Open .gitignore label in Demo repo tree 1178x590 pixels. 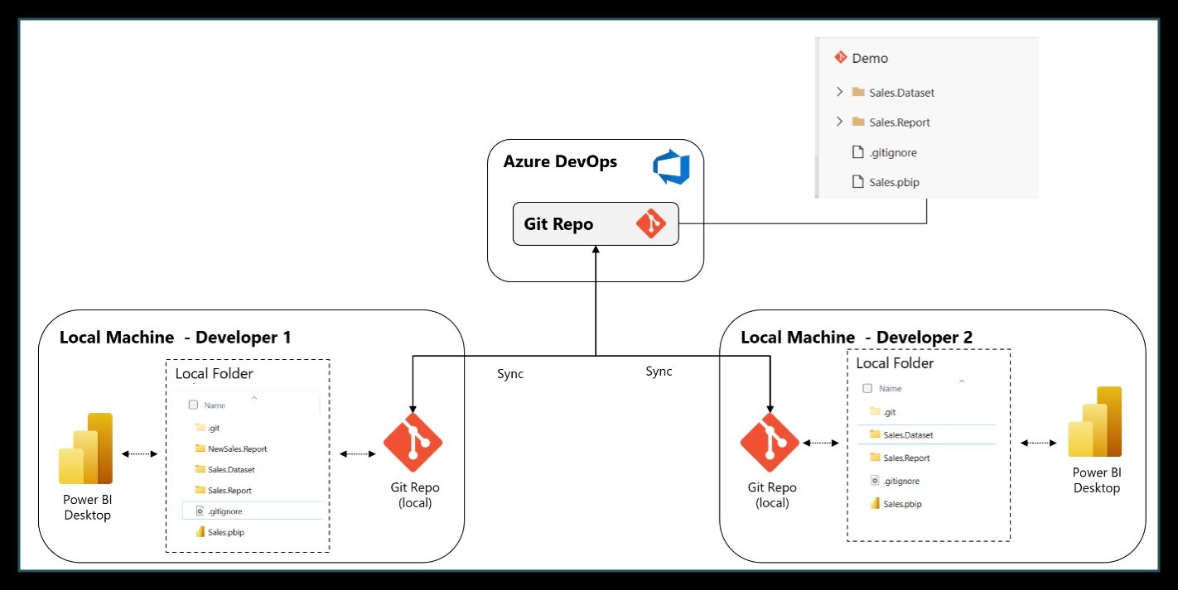[893, 153]
